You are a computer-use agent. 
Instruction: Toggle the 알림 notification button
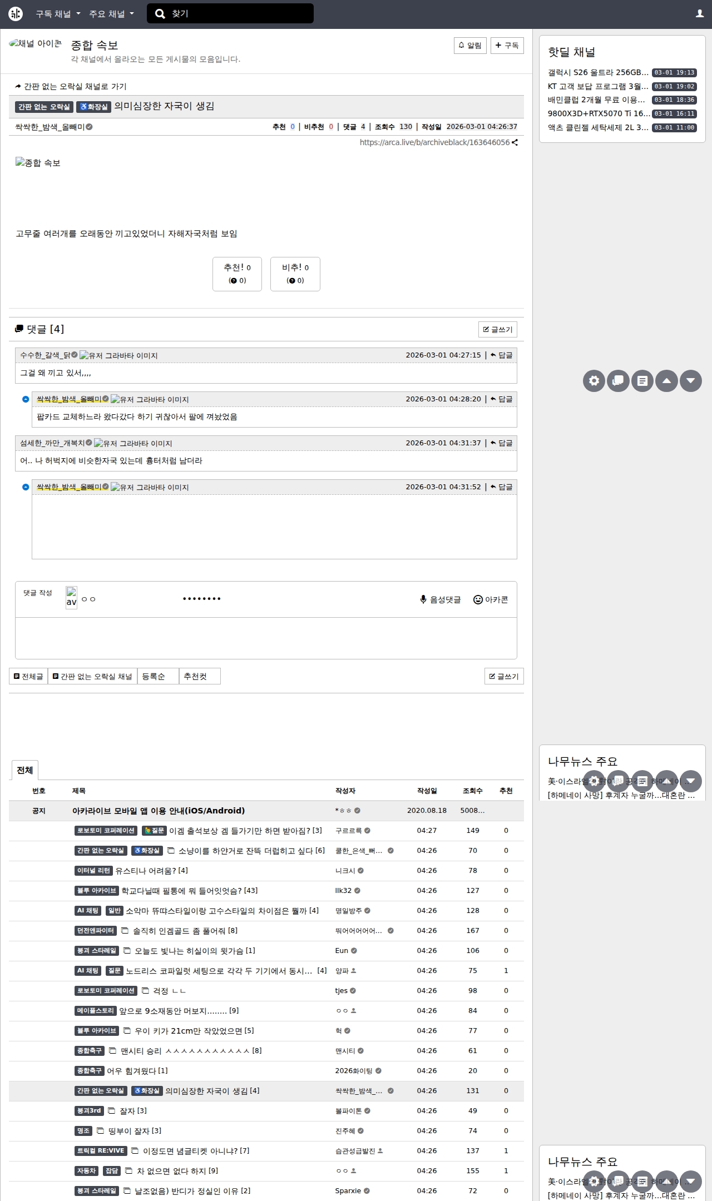(x=470, y=46)
